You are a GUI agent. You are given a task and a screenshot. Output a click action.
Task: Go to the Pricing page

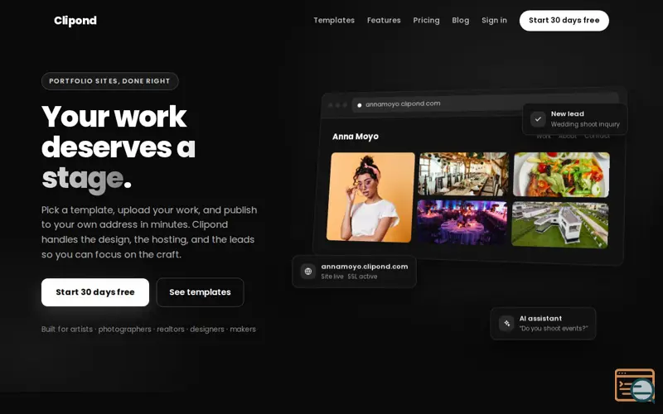point(426,20)
